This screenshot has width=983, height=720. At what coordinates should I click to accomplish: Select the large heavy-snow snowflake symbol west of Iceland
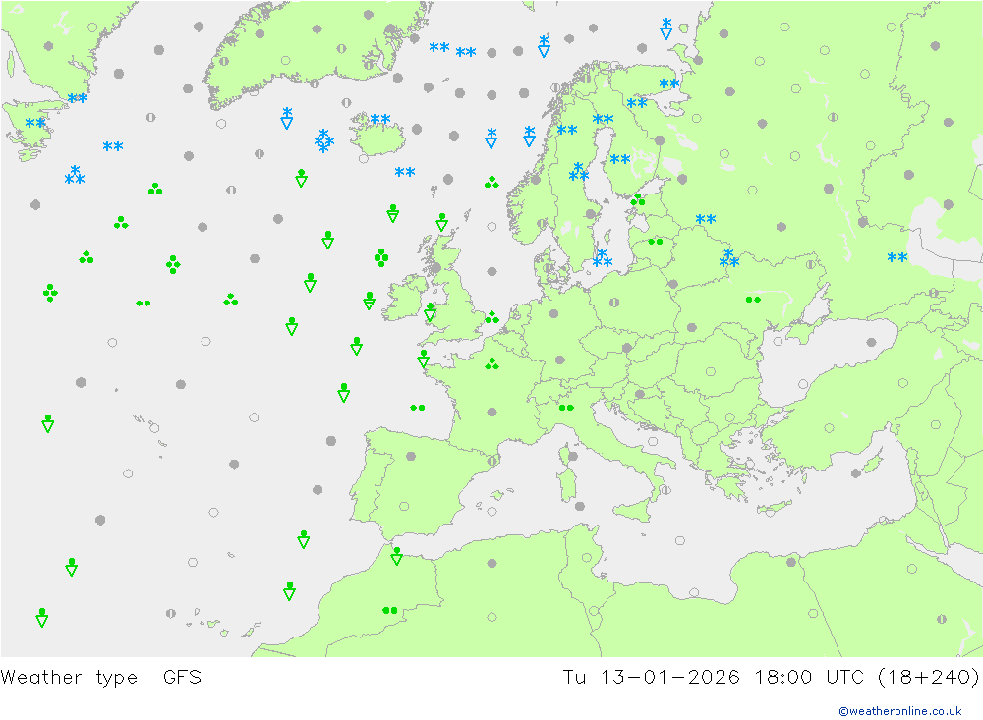[x=324, y=141]
